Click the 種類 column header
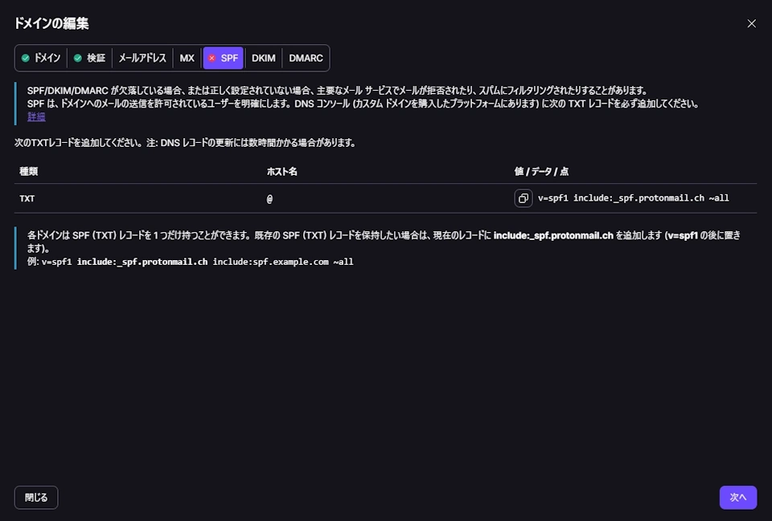 27,171
